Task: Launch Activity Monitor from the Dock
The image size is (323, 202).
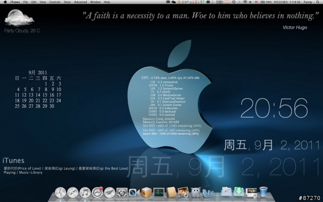Action: [x=159, y=192]
